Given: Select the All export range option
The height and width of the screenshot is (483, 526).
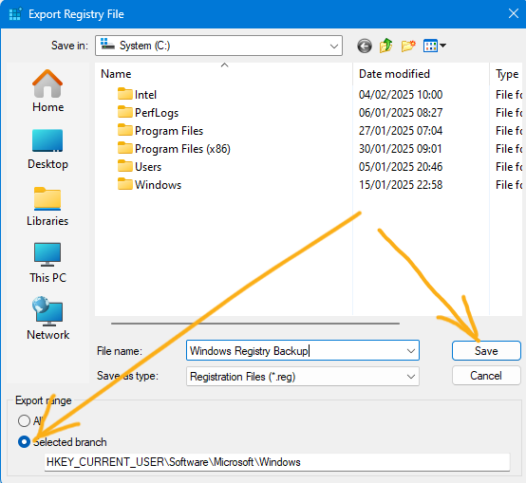Looking at the screenshot, I should [x=24, y=420].
